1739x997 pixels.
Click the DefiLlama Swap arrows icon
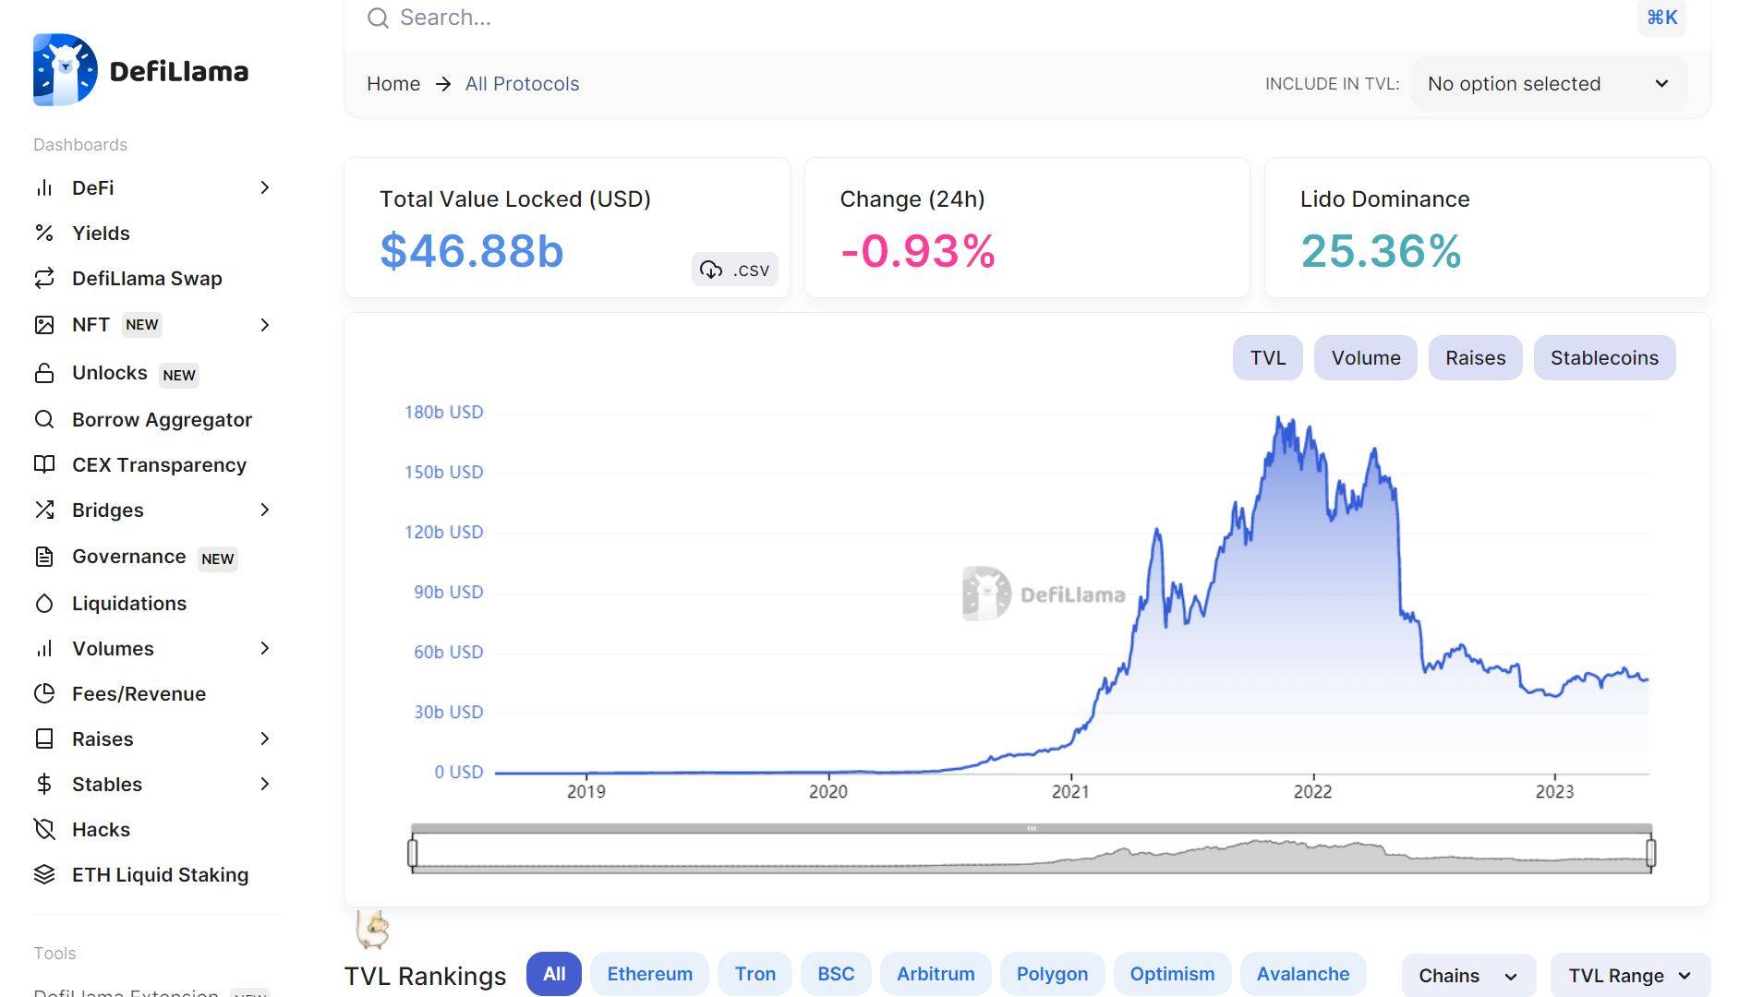44,279
